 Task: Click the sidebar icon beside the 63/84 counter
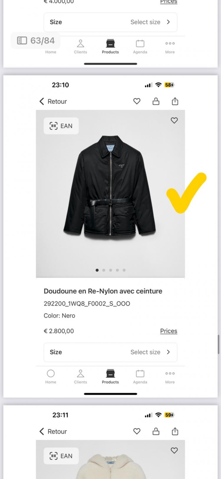(22, 40)
